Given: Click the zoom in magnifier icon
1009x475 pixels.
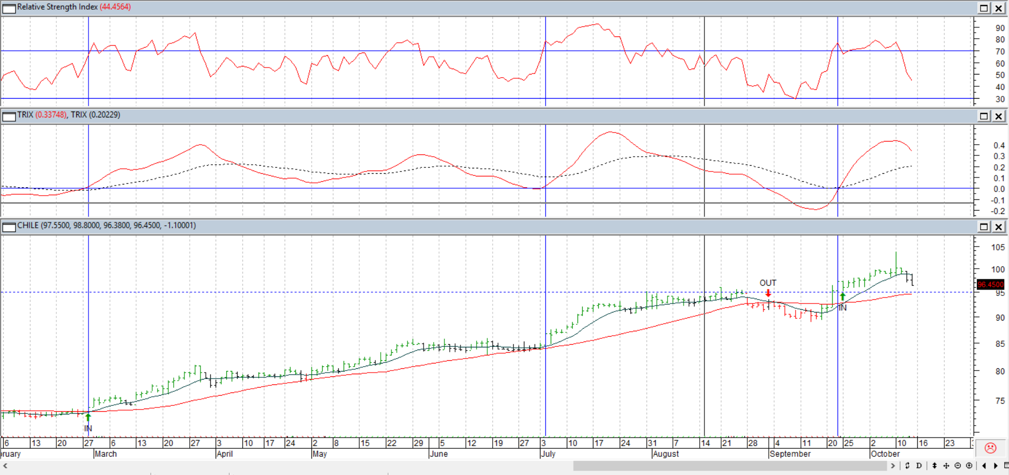Looking at the screenshot, I should coord(969,466).
